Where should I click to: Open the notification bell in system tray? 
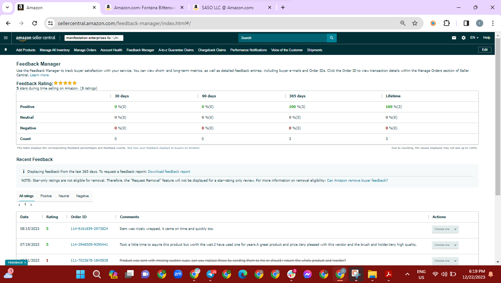pos(490,274)
